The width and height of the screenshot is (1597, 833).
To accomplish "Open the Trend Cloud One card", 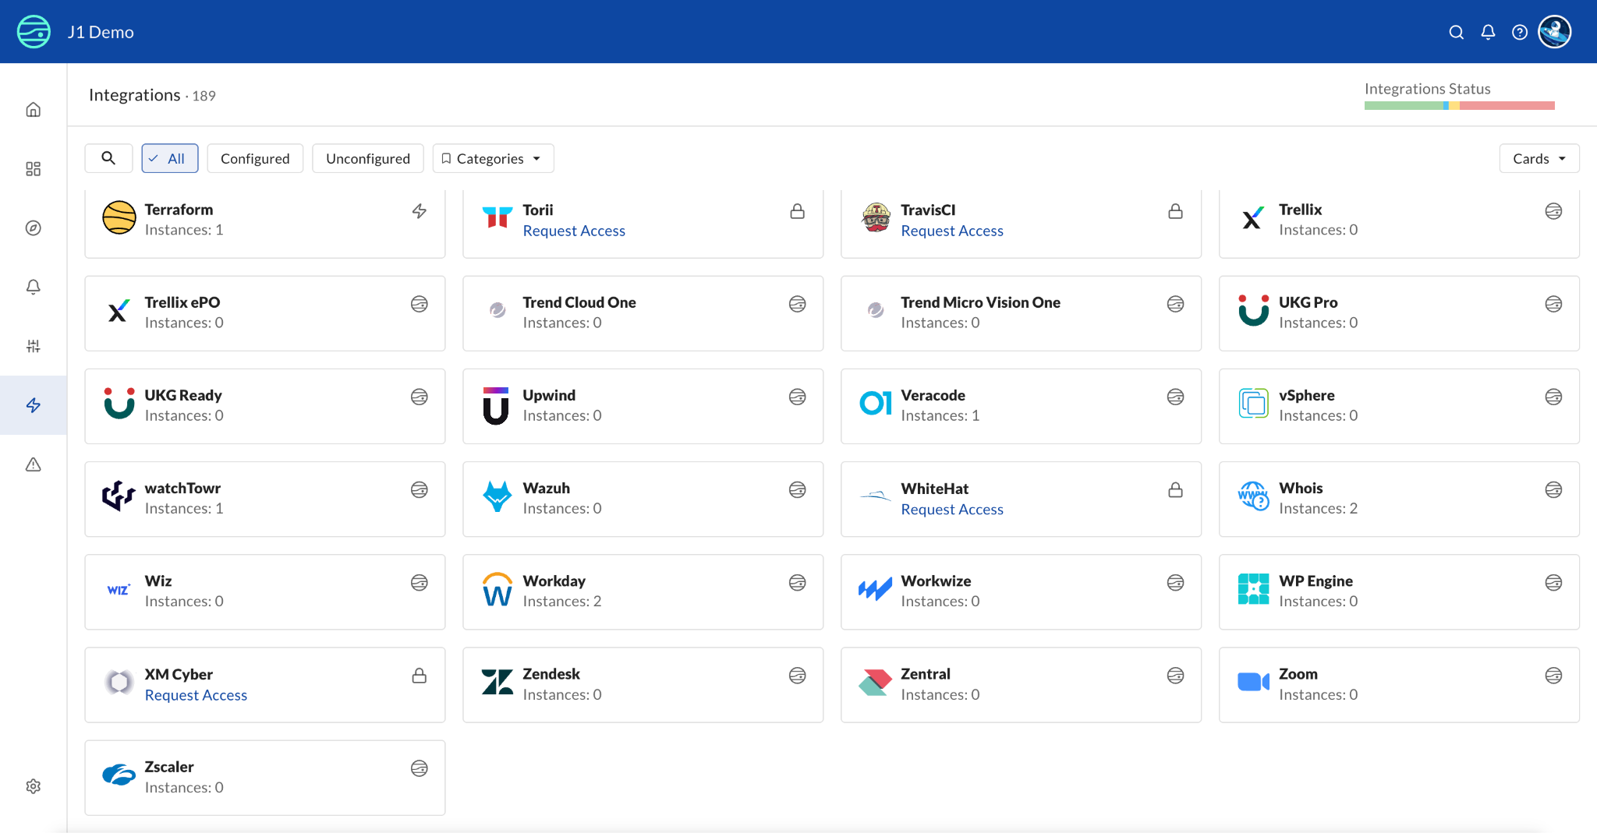I will click(643, 313).
